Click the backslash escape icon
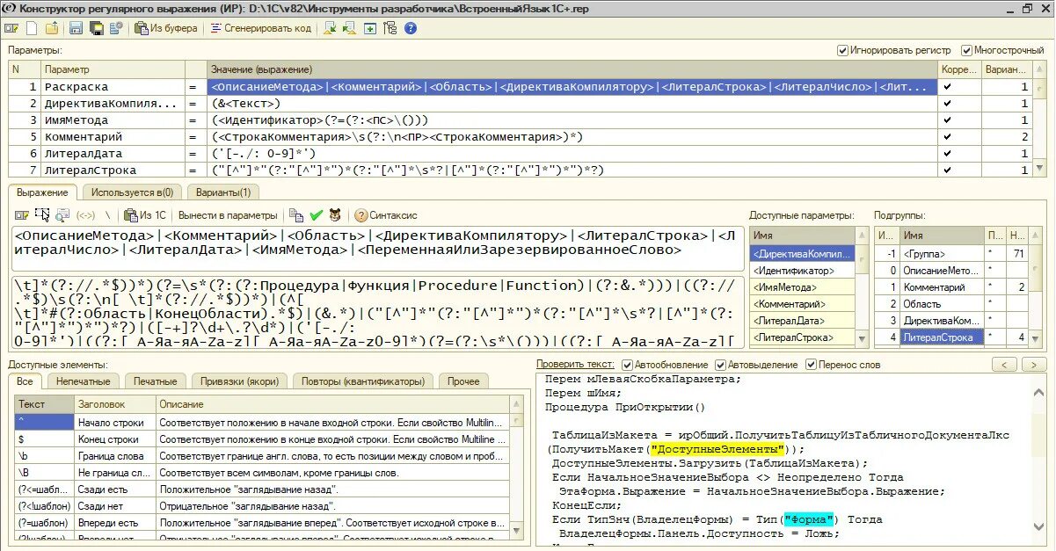Viewport: 1056px width, 551px height. click(x=108, y=215)
